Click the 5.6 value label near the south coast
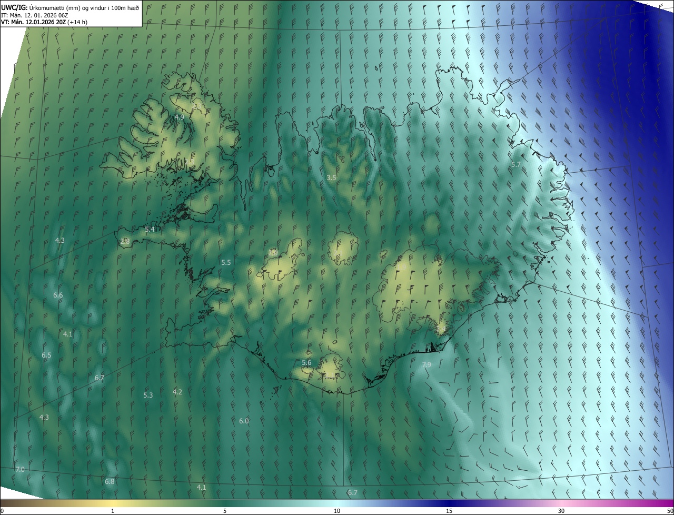 pyautogui.click(x=306, y=363)
